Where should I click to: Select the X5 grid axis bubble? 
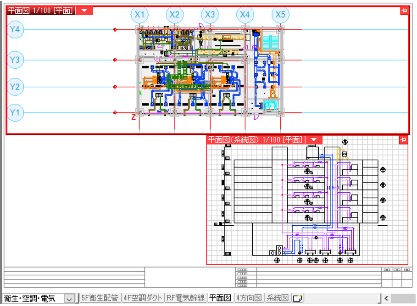280,15
